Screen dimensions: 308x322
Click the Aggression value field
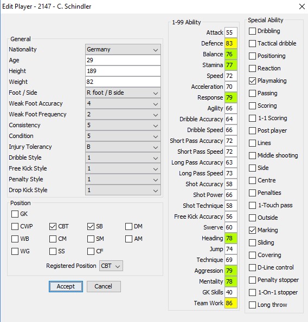pos(231,271)
